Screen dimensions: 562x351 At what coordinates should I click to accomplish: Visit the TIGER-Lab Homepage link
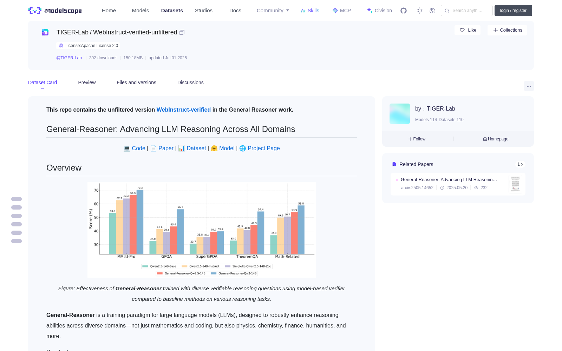pos(496,139)
